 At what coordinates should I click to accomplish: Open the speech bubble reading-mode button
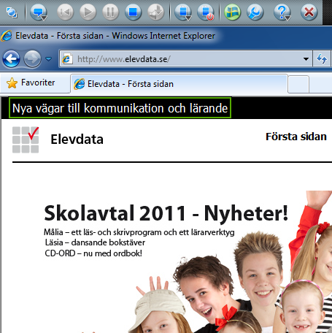pos(39,12)
